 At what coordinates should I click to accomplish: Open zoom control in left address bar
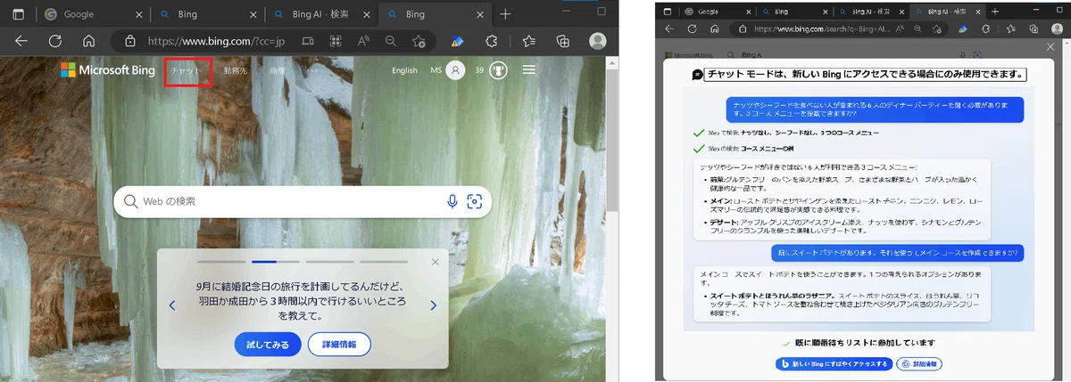click(x=390, y=41)
